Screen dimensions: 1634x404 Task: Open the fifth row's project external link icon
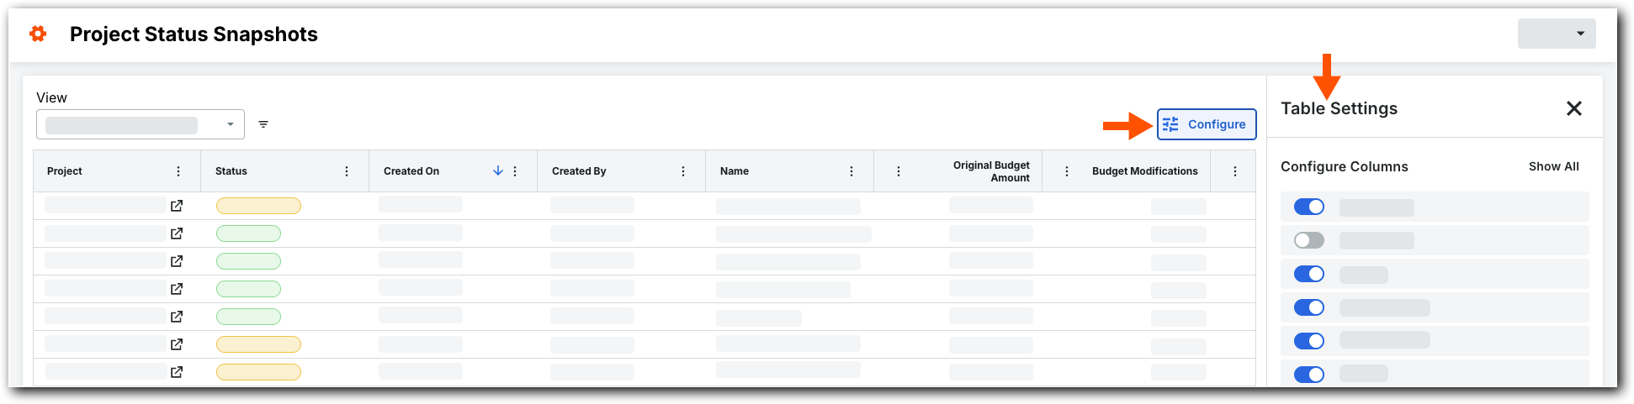[x=177, y=317]
